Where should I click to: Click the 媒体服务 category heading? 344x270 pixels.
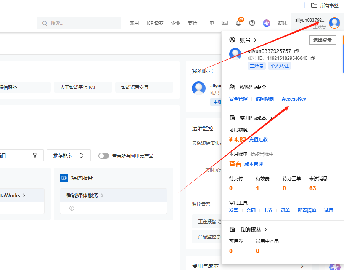coord(82,178)
